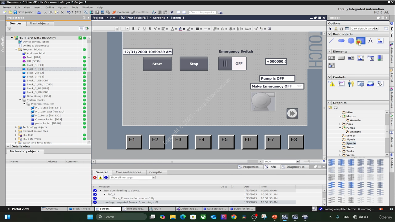Select the +000000.0 I/O field on screen
395x222 pixels.
point(276,61)
